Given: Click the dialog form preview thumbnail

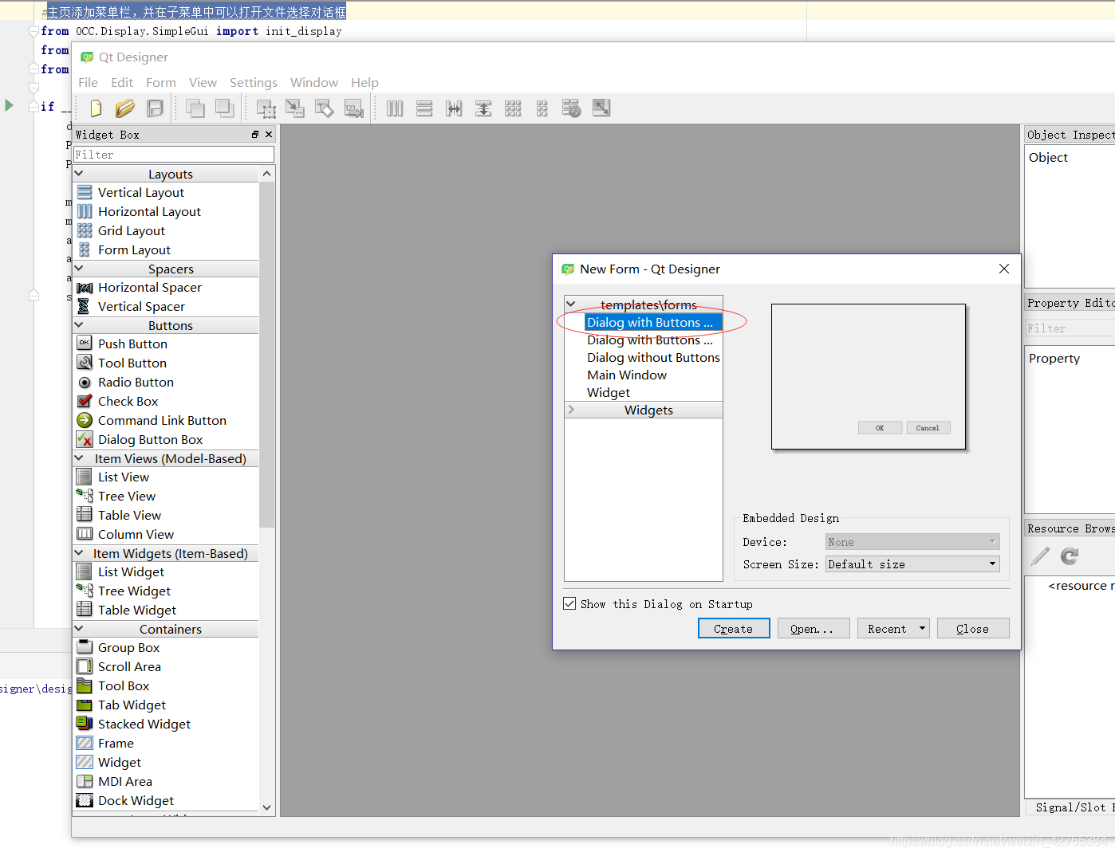Looking at the screenshot, I should click(x=868, y=376).
